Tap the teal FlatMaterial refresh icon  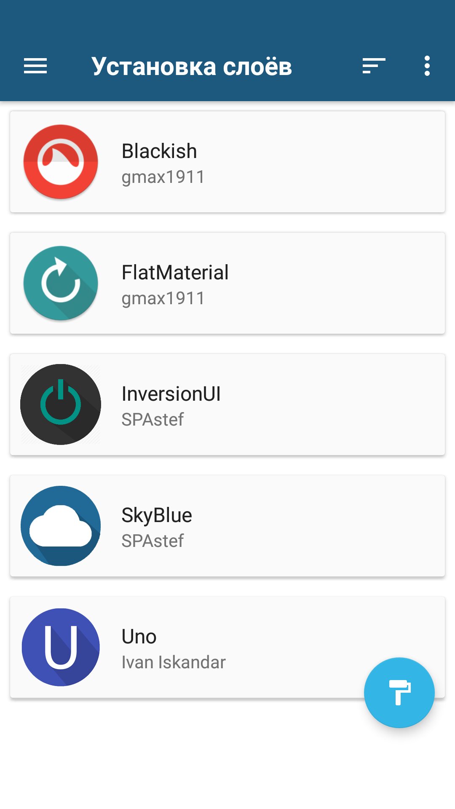pos(61,283)
